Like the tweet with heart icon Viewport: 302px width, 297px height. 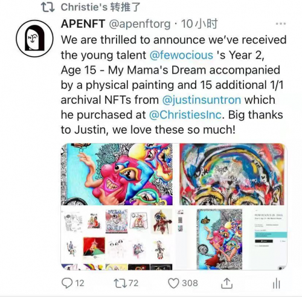pyautogui.click(x=173, y=283)
